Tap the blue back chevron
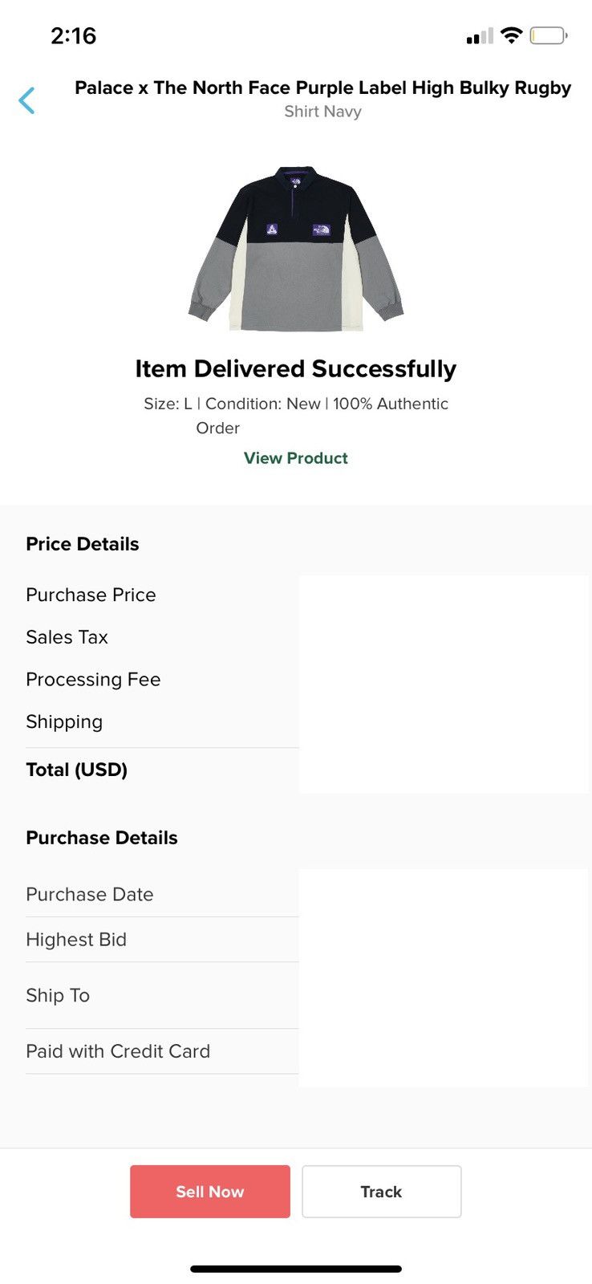Image resolution: width=592 pixels, height=1284 pixels. point(26,100)
